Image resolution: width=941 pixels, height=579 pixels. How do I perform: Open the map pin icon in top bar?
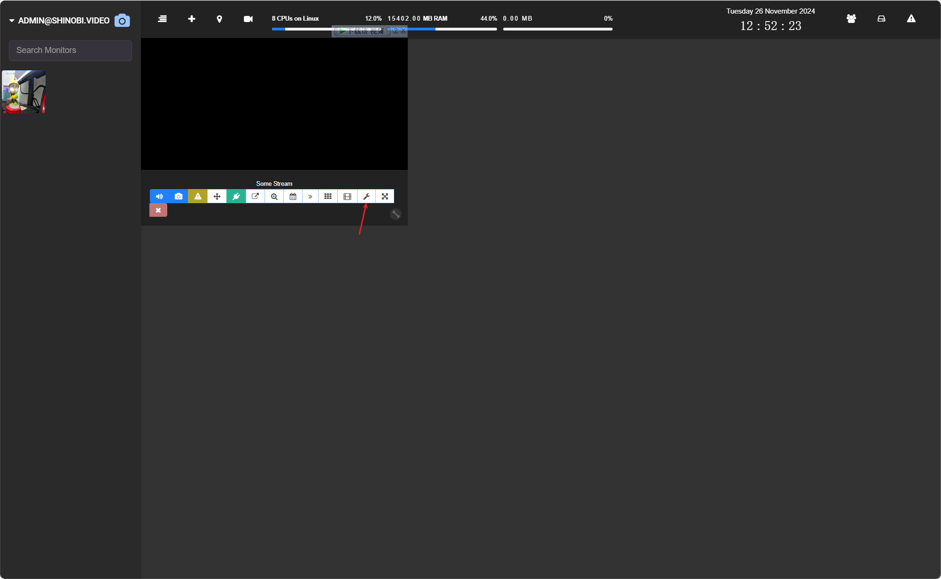click(x=219, y=19)
